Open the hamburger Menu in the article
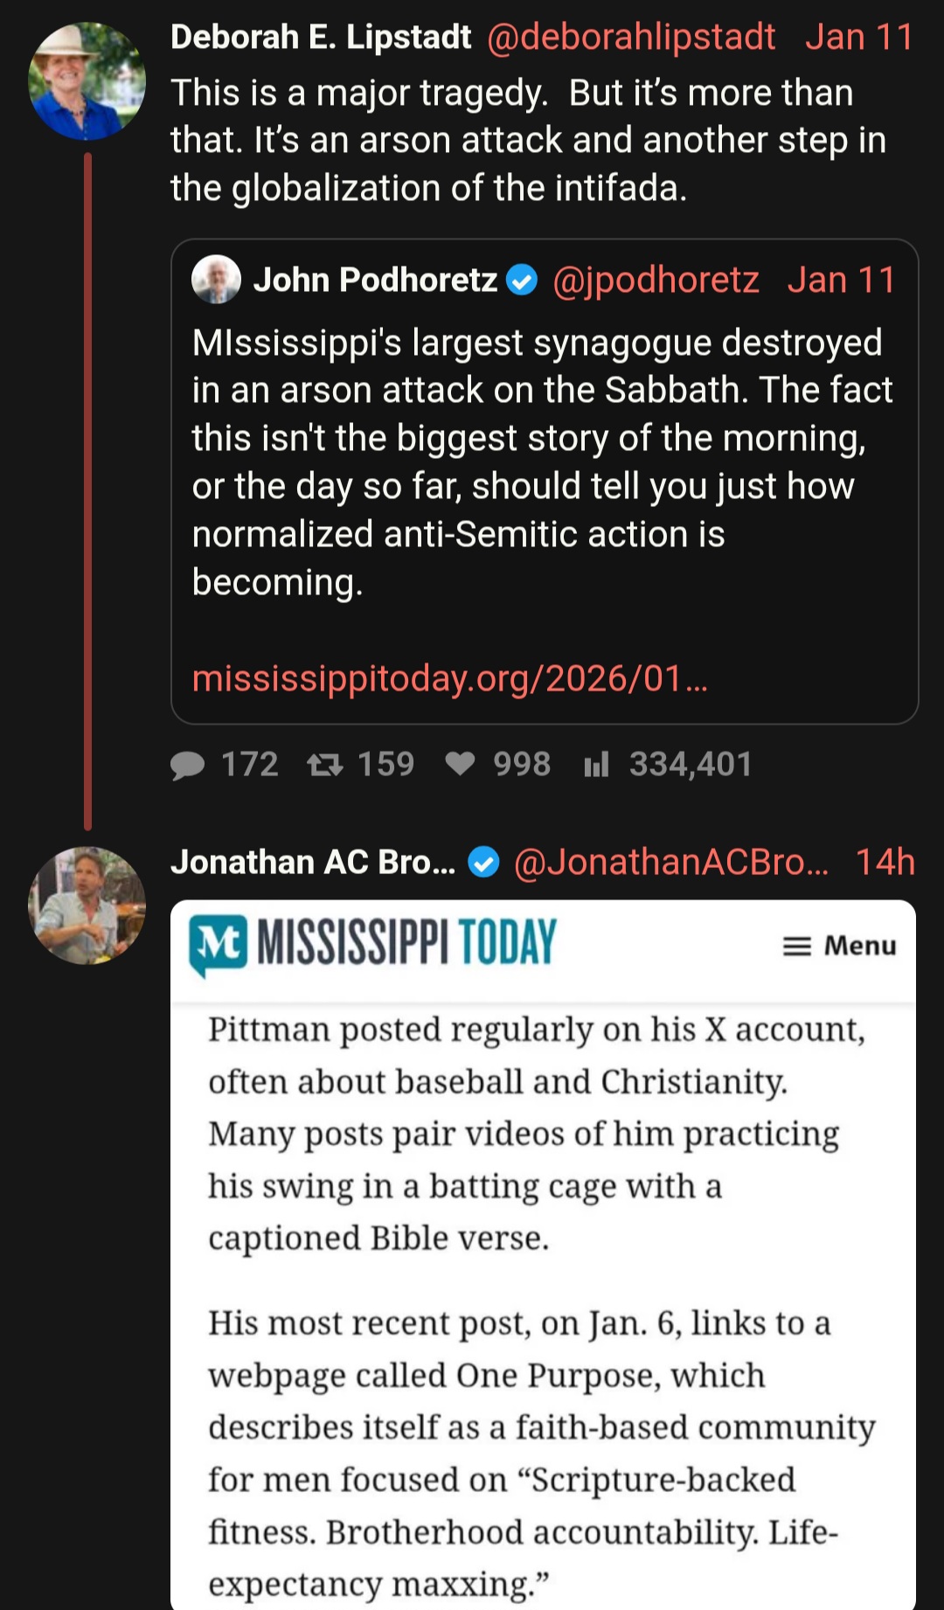 tap(839, 946)
